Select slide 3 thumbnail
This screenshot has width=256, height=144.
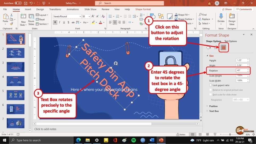click(x=15, y=67)
